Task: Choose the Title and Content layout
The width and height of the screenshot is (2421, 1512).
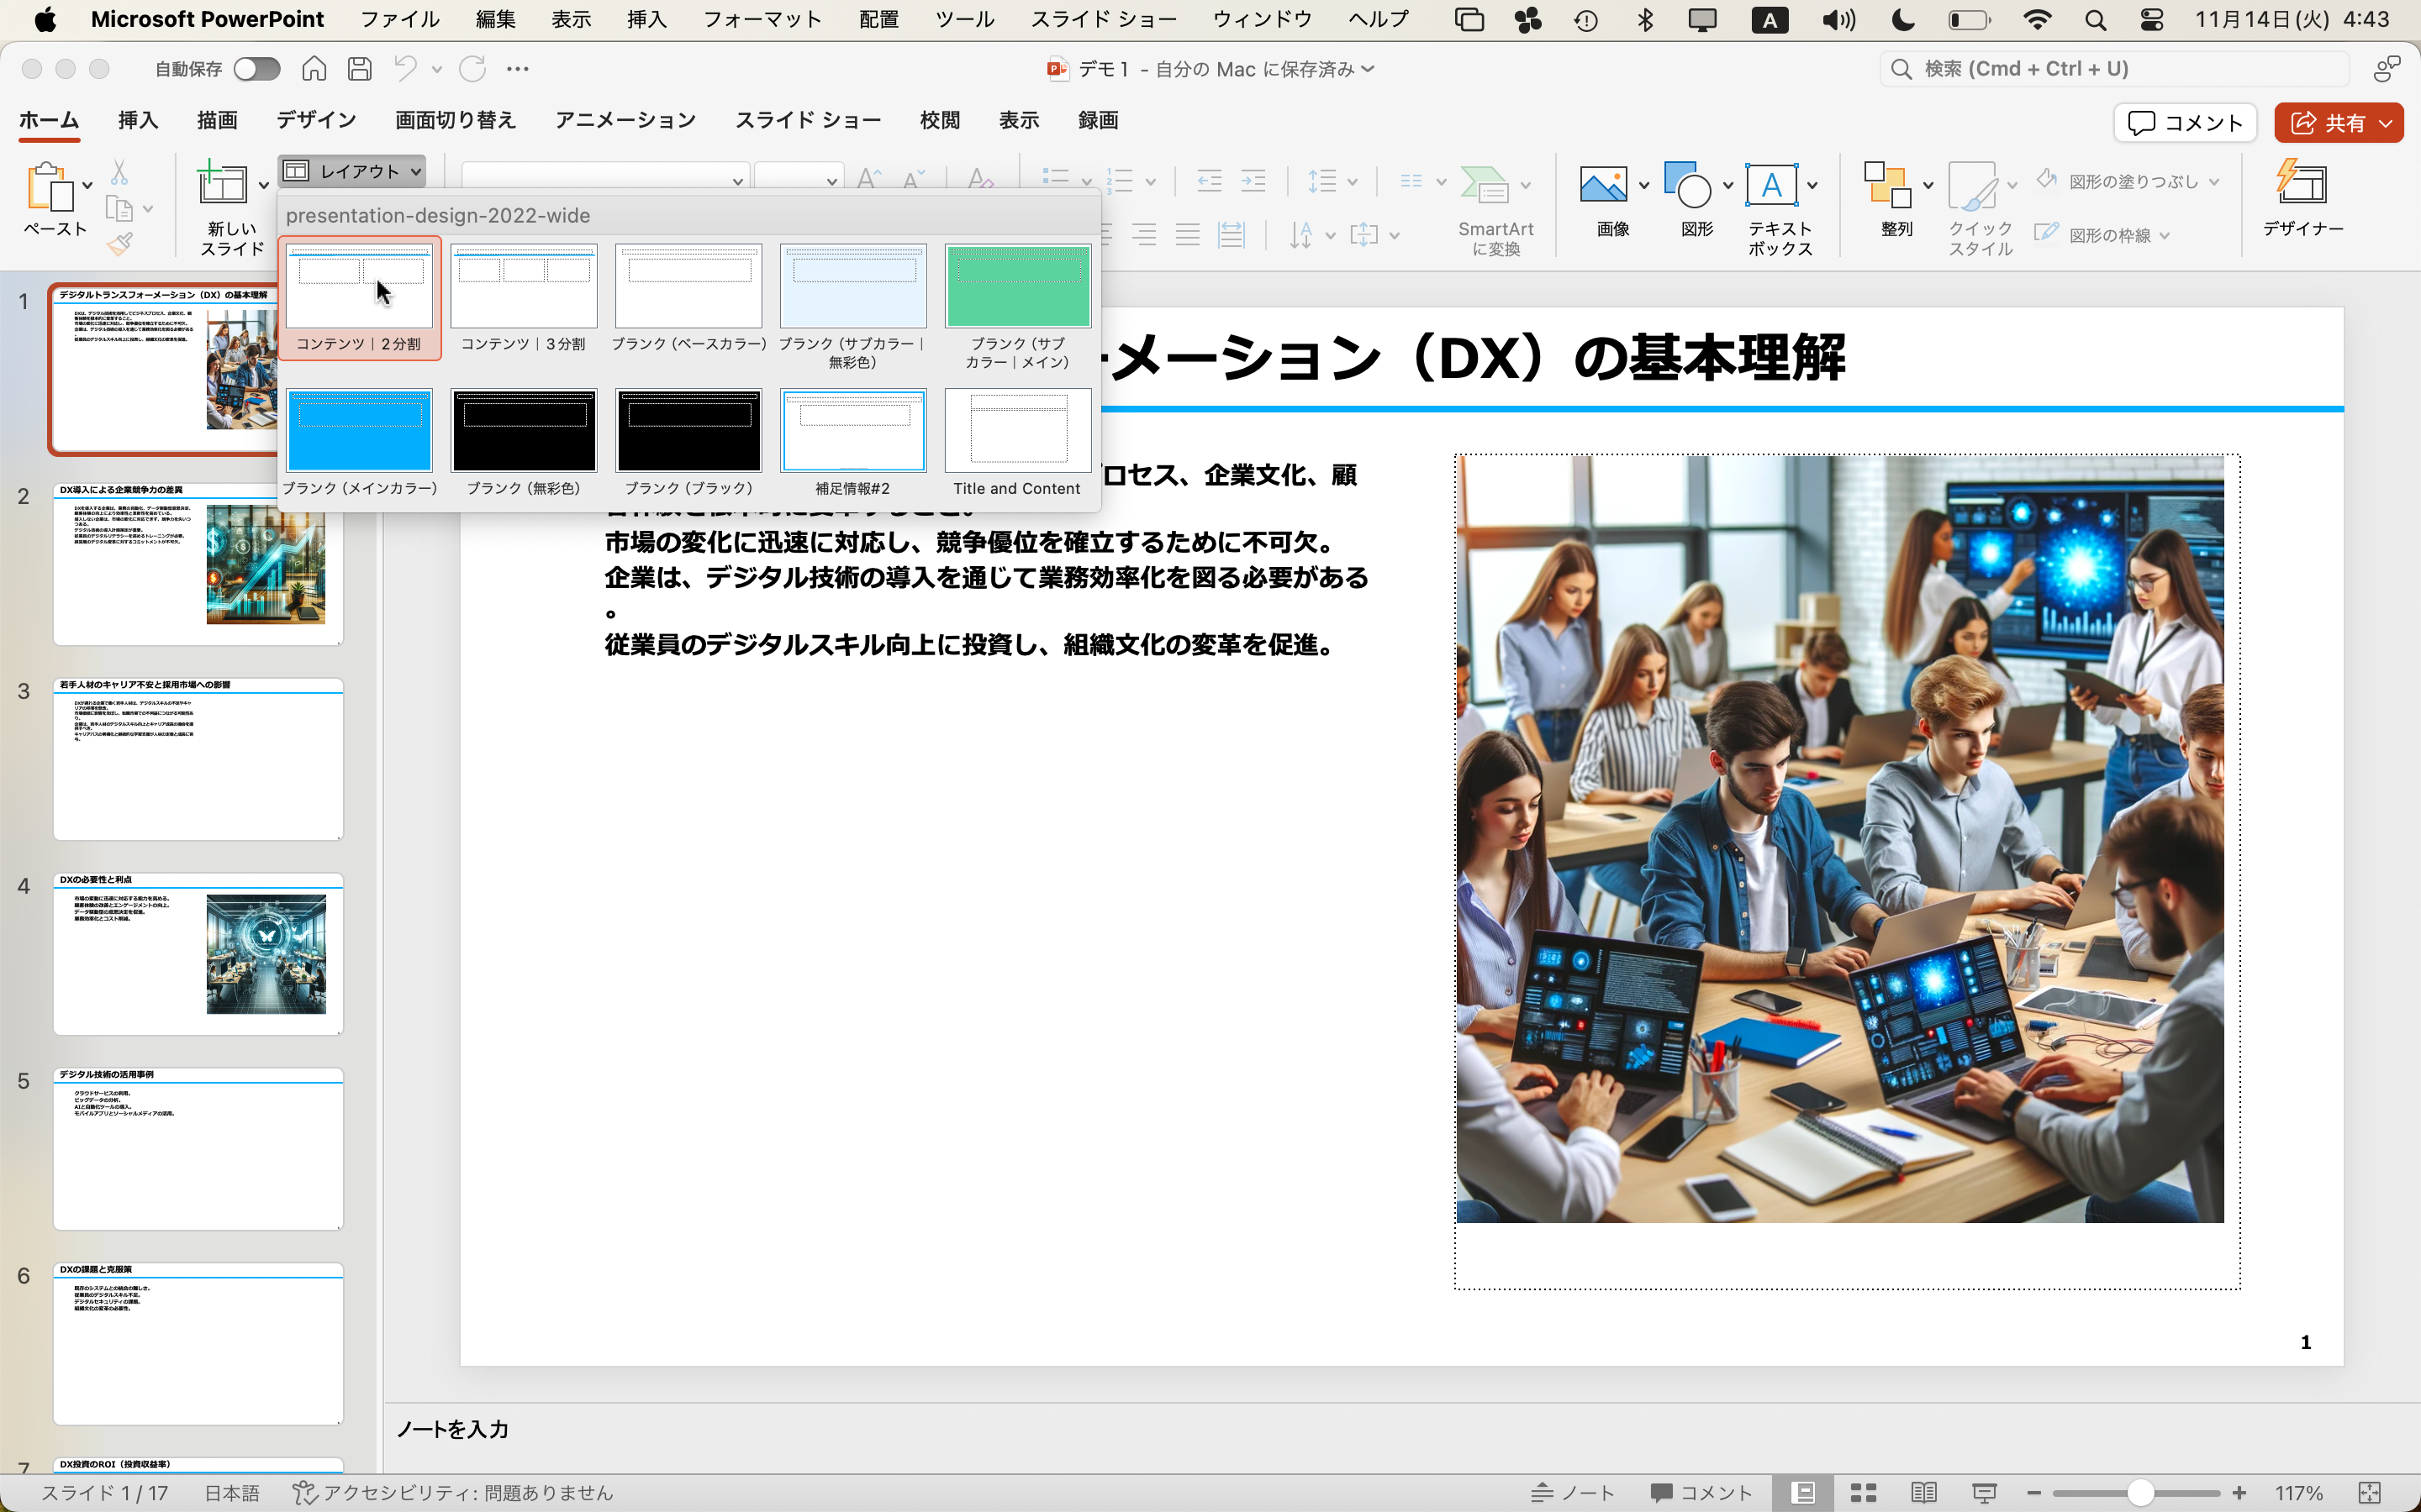Action: coord(1017,444)
